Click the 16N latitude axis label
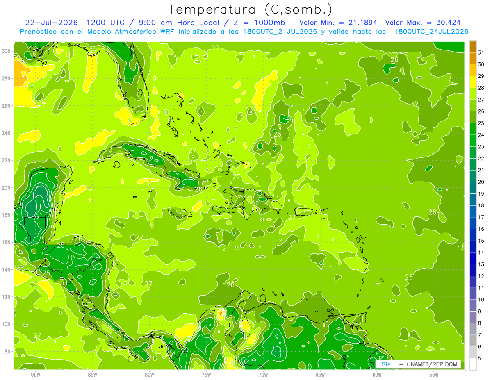 [6, 242]
